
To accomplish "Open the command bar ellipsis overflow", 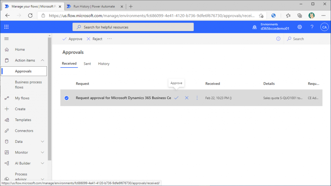I will [x=109, y=39].
